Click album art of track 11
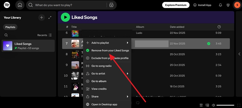Image resolution: width=242 pixels, height=108 pixels. tap(75, 86)
